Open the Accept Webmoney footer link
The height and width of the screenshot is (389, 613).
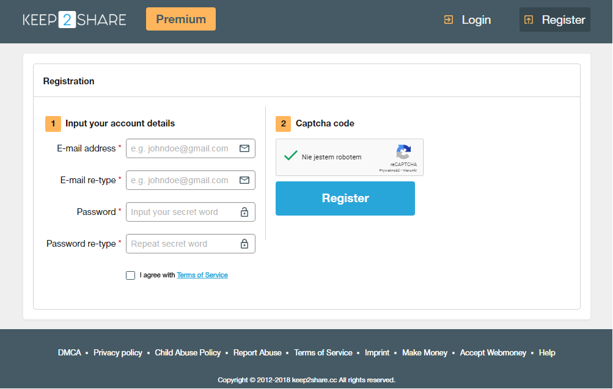(493, 353)
